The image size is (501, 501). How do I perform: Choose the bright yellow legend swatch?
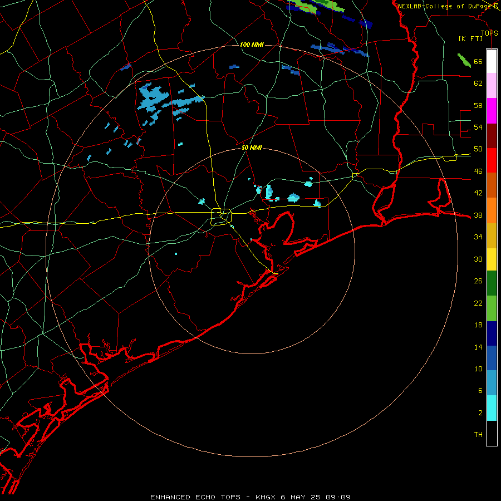point(492,259)
